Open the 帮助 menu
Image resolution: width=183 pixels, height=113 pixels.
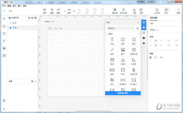[25, 6]
